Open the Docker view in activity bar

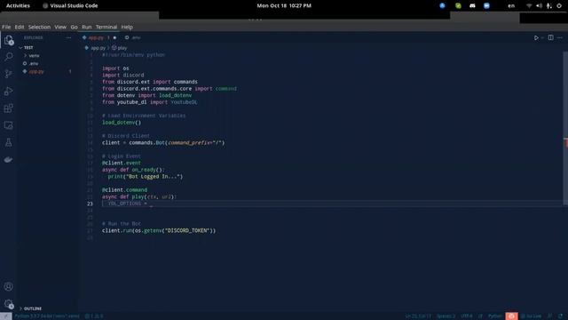point(8,160)
